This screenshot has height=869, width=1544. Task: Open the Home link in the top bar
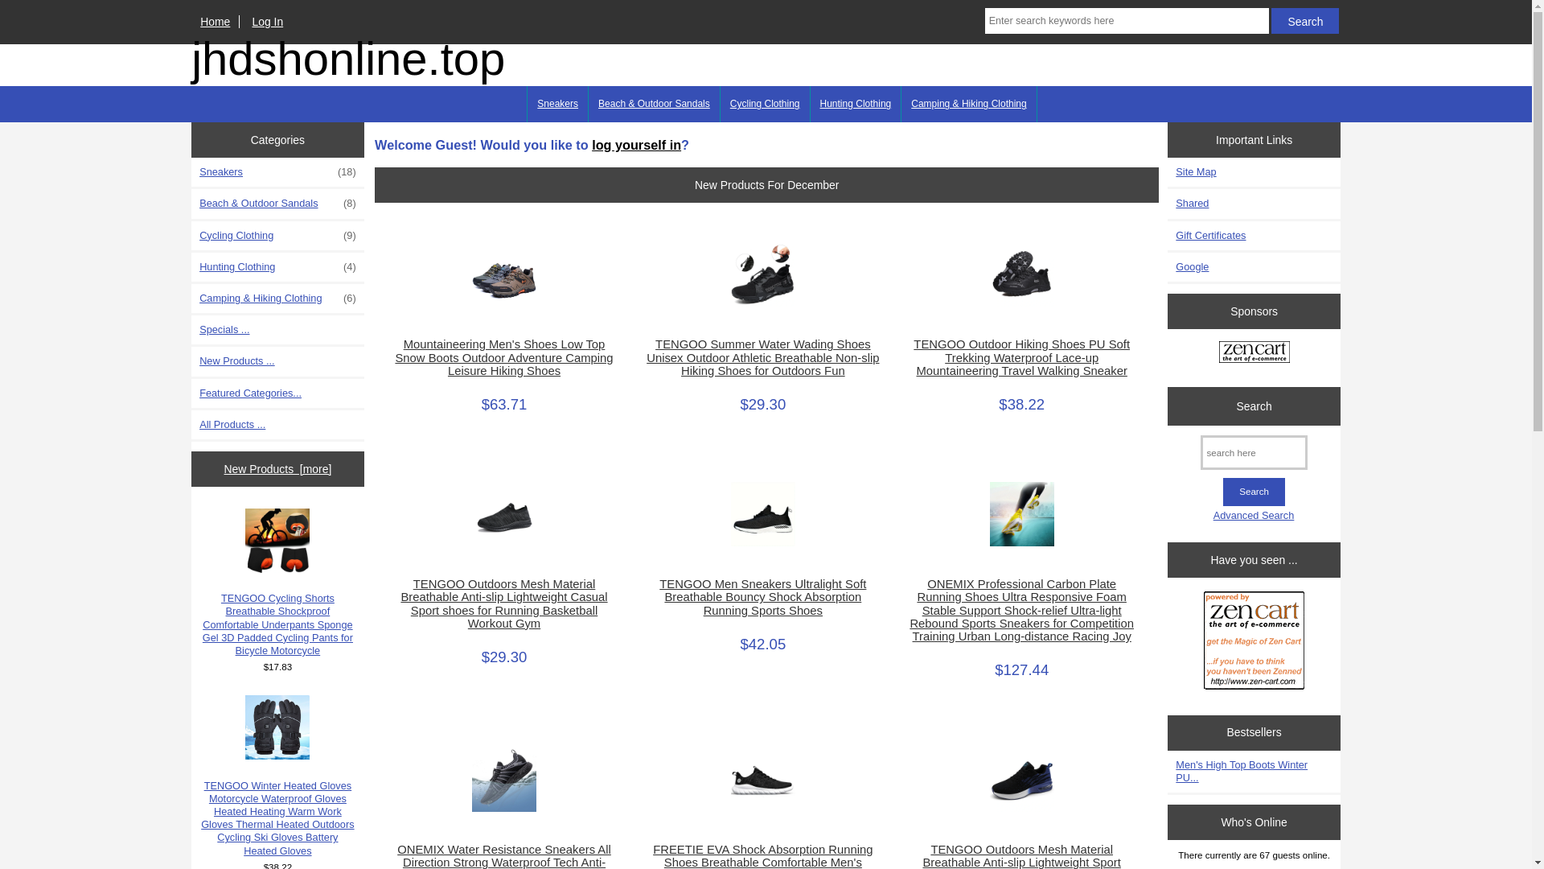pyautogui.click(x=215, y=22)
